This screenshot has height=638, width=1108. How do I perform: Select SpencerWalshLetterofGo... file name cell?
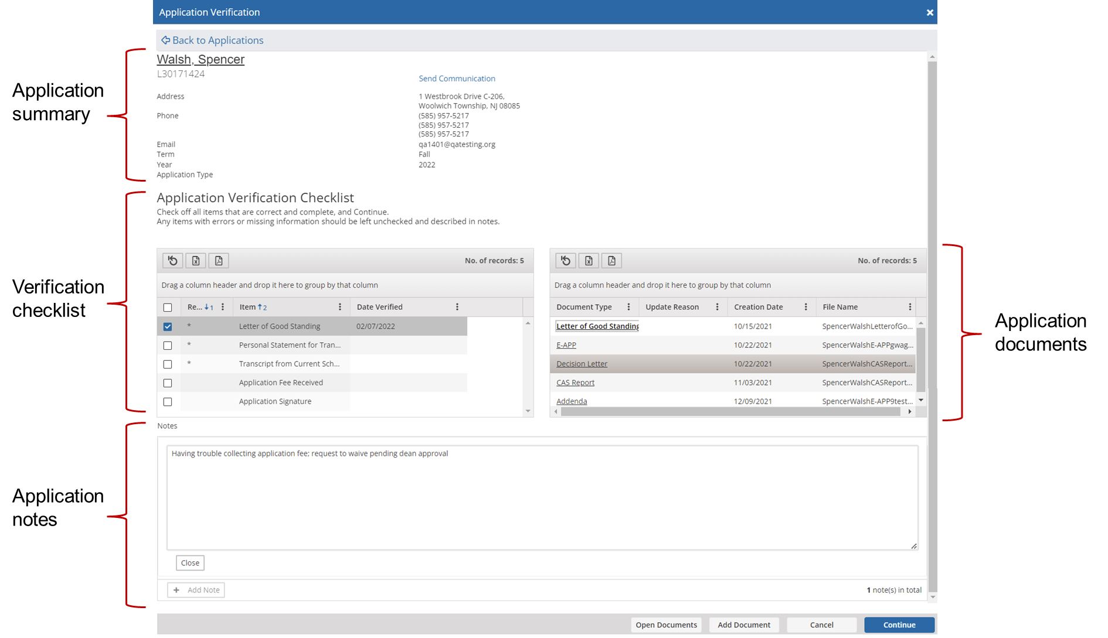[867, 326]
